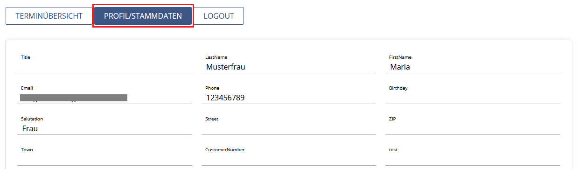The height and width of the screenshot is (169, 578).
Task: Click the Birthday label text
Action: 398,88
